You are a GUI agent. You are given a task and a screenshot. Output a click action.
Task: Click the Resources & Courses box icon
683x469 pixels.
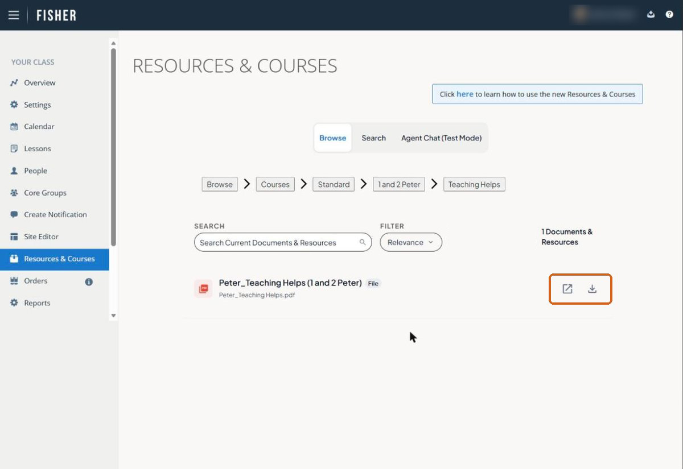tap(14, 259)
